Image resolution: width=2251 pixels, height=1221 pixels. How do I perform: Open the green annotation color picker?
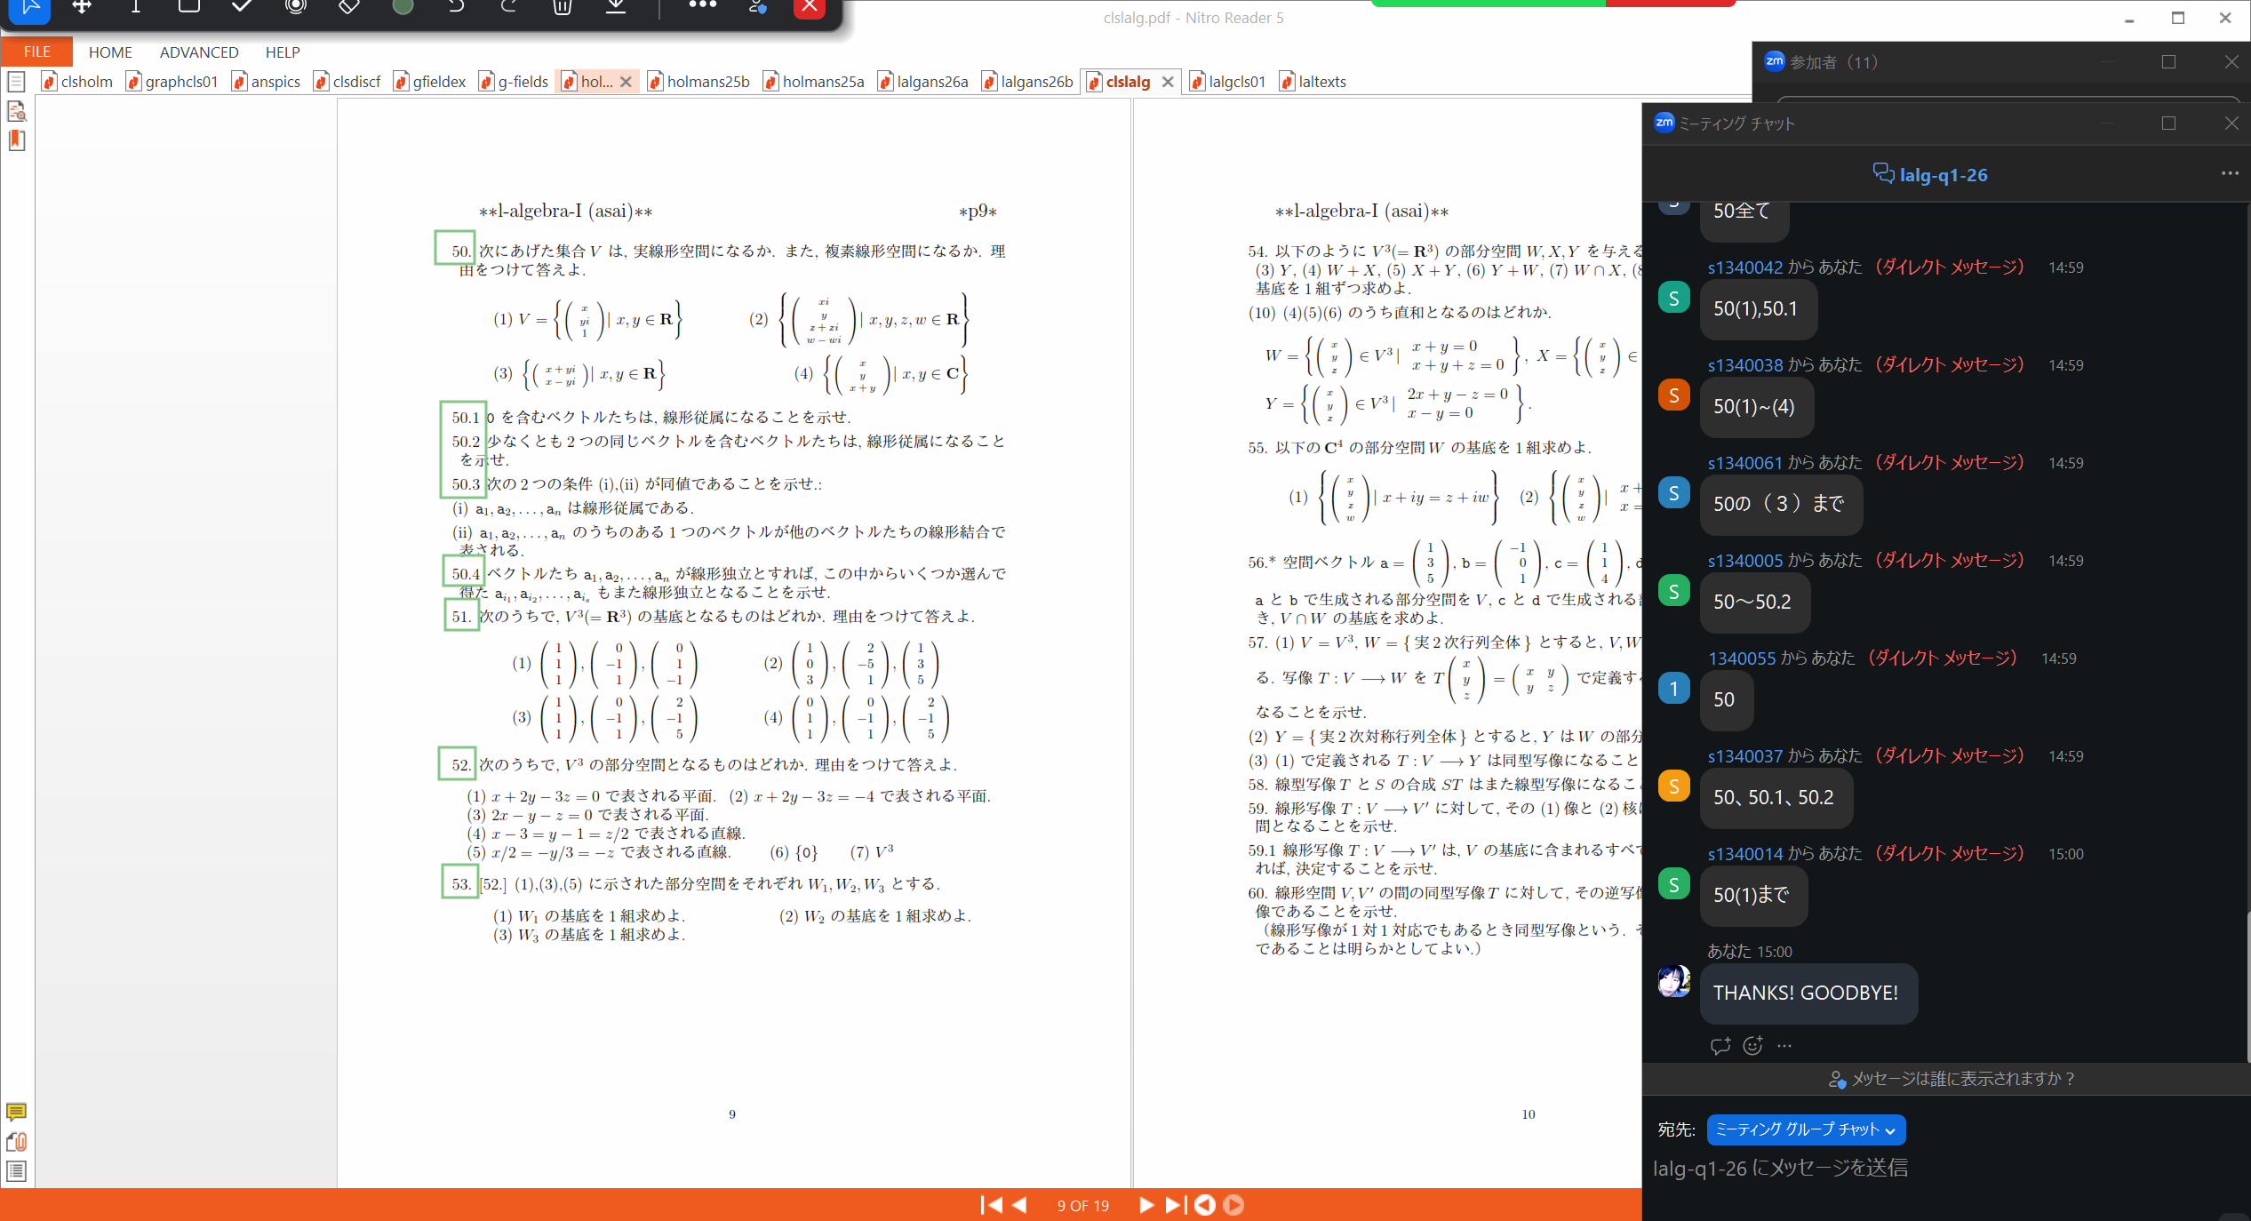coord(403,7)
